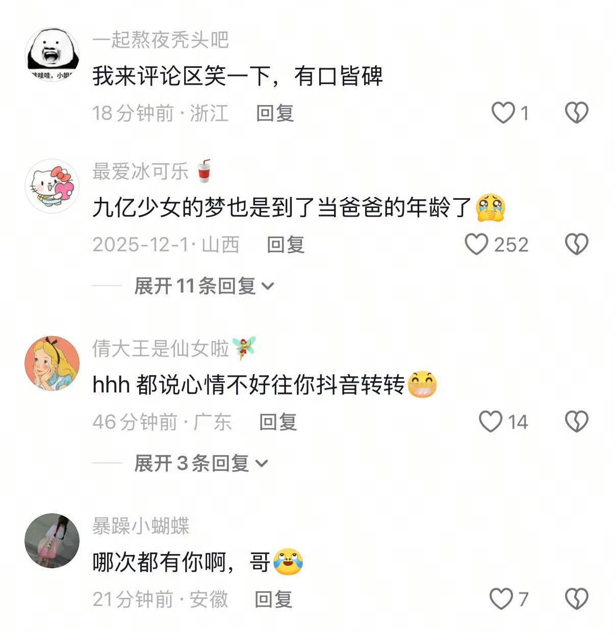Screen dimensions: 615x633
Task: Reply to the 18分钟前 浙江 comment
Action: point(275,113)
